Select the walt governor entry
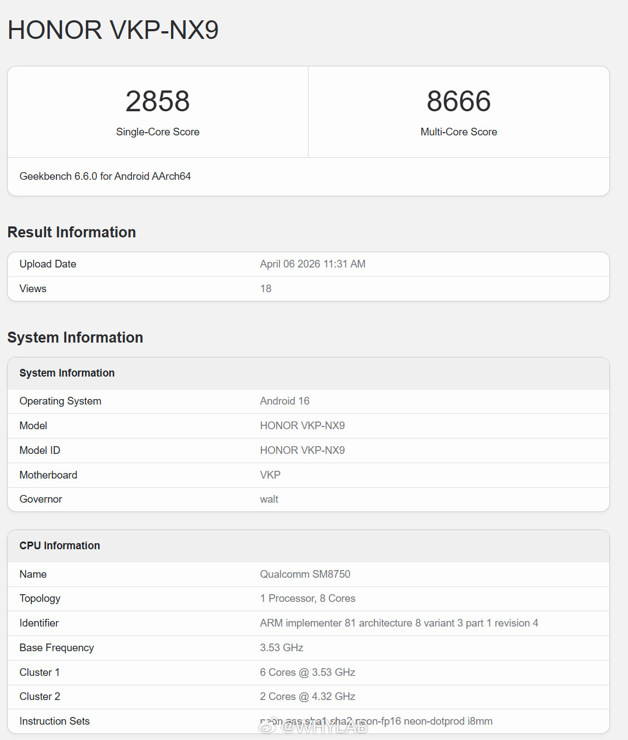The height and width of the screenshot is (740, 628). tap(269, 499)
